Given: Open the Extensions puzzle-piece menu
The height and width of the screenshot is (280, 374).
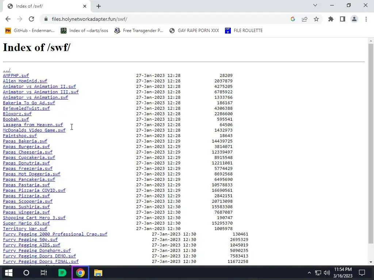Looking at the screenshot, I should click(331, 19).
